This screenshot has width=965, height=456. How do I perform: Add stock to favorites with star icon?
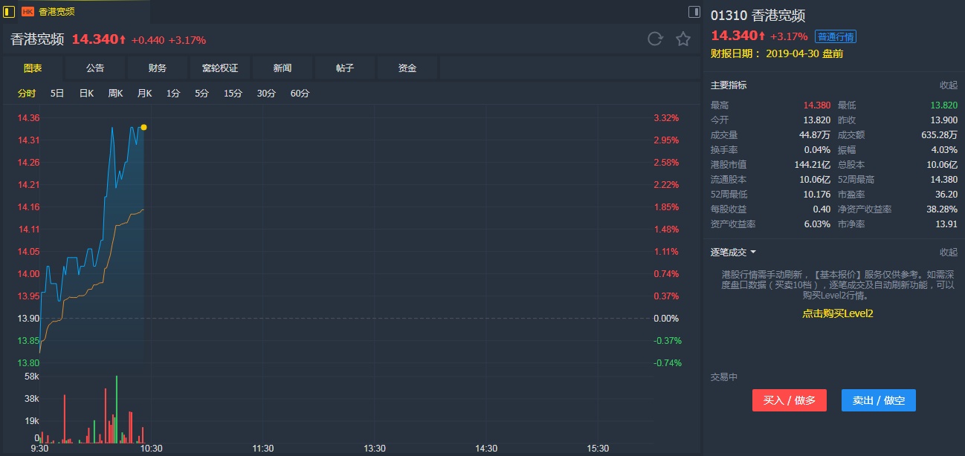coord(682,39)
